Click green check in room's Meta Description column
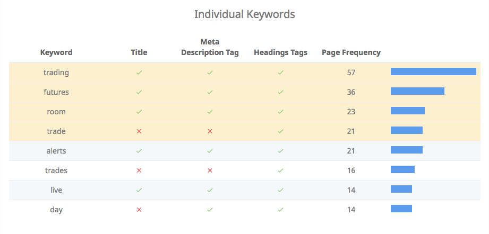Screen dimensions: 489x234 coord(210,112)
